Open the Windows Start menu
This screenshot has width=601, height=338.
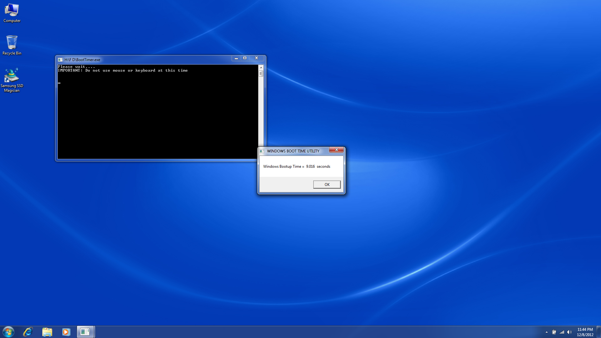point(8,332)
